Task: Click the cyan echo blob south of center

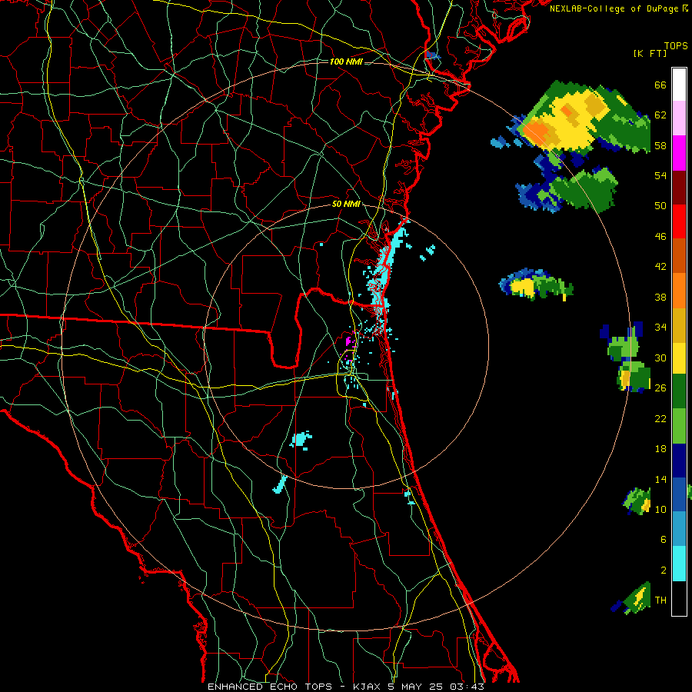Action: [301, 440]
